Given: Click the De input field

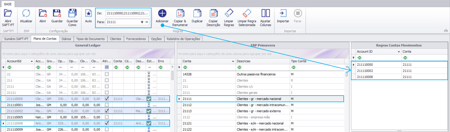Looking at the screenshot, I should (127, 13).
